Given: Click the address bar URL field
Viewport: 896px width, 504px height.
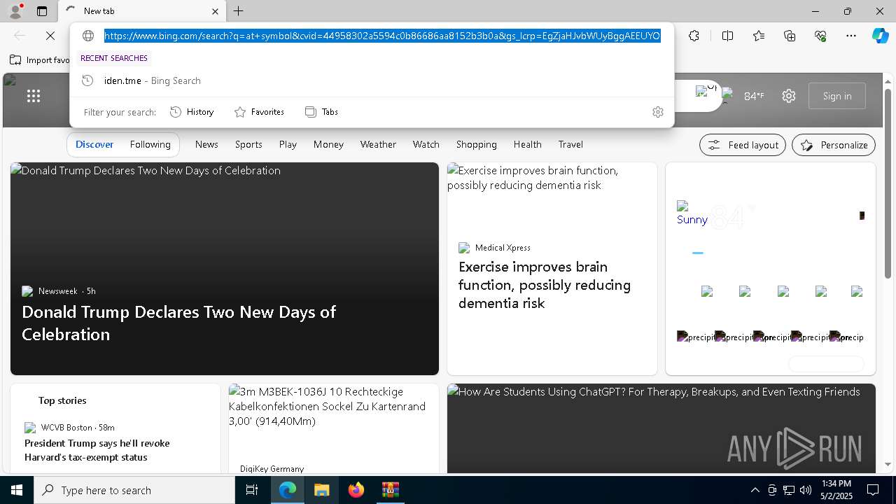Looking at the screenshot, I should point(382,36).
